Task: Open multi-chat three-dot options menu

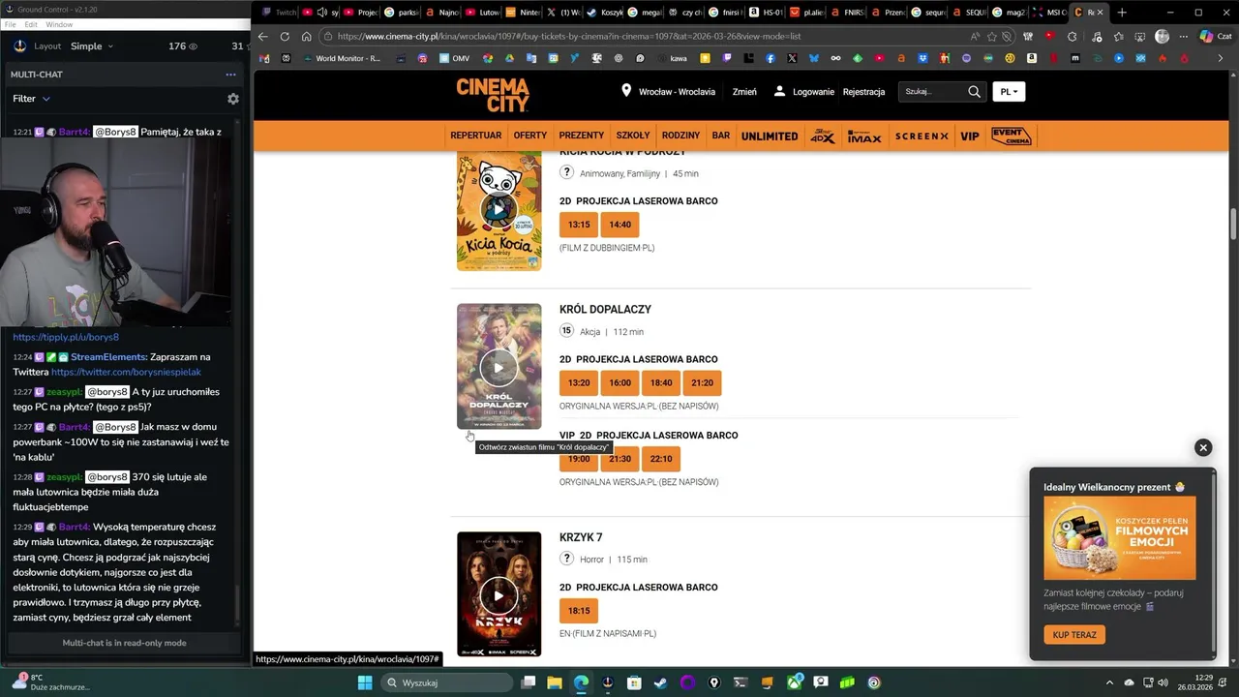Action: pos(230,75)
